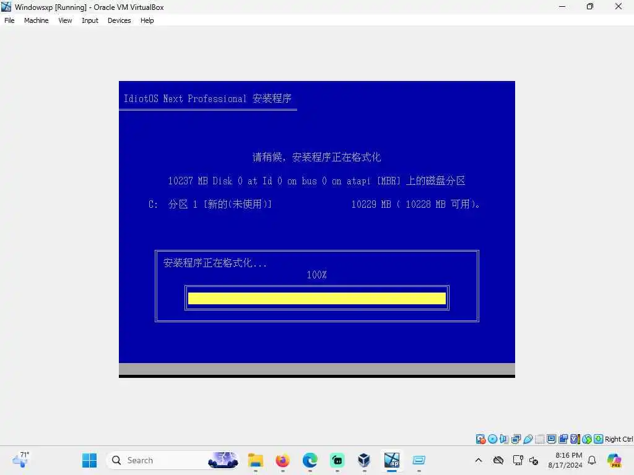Click the greyed-out shared folders status icon
Viewport: 634px width, 475px height.
coord(539,439)
